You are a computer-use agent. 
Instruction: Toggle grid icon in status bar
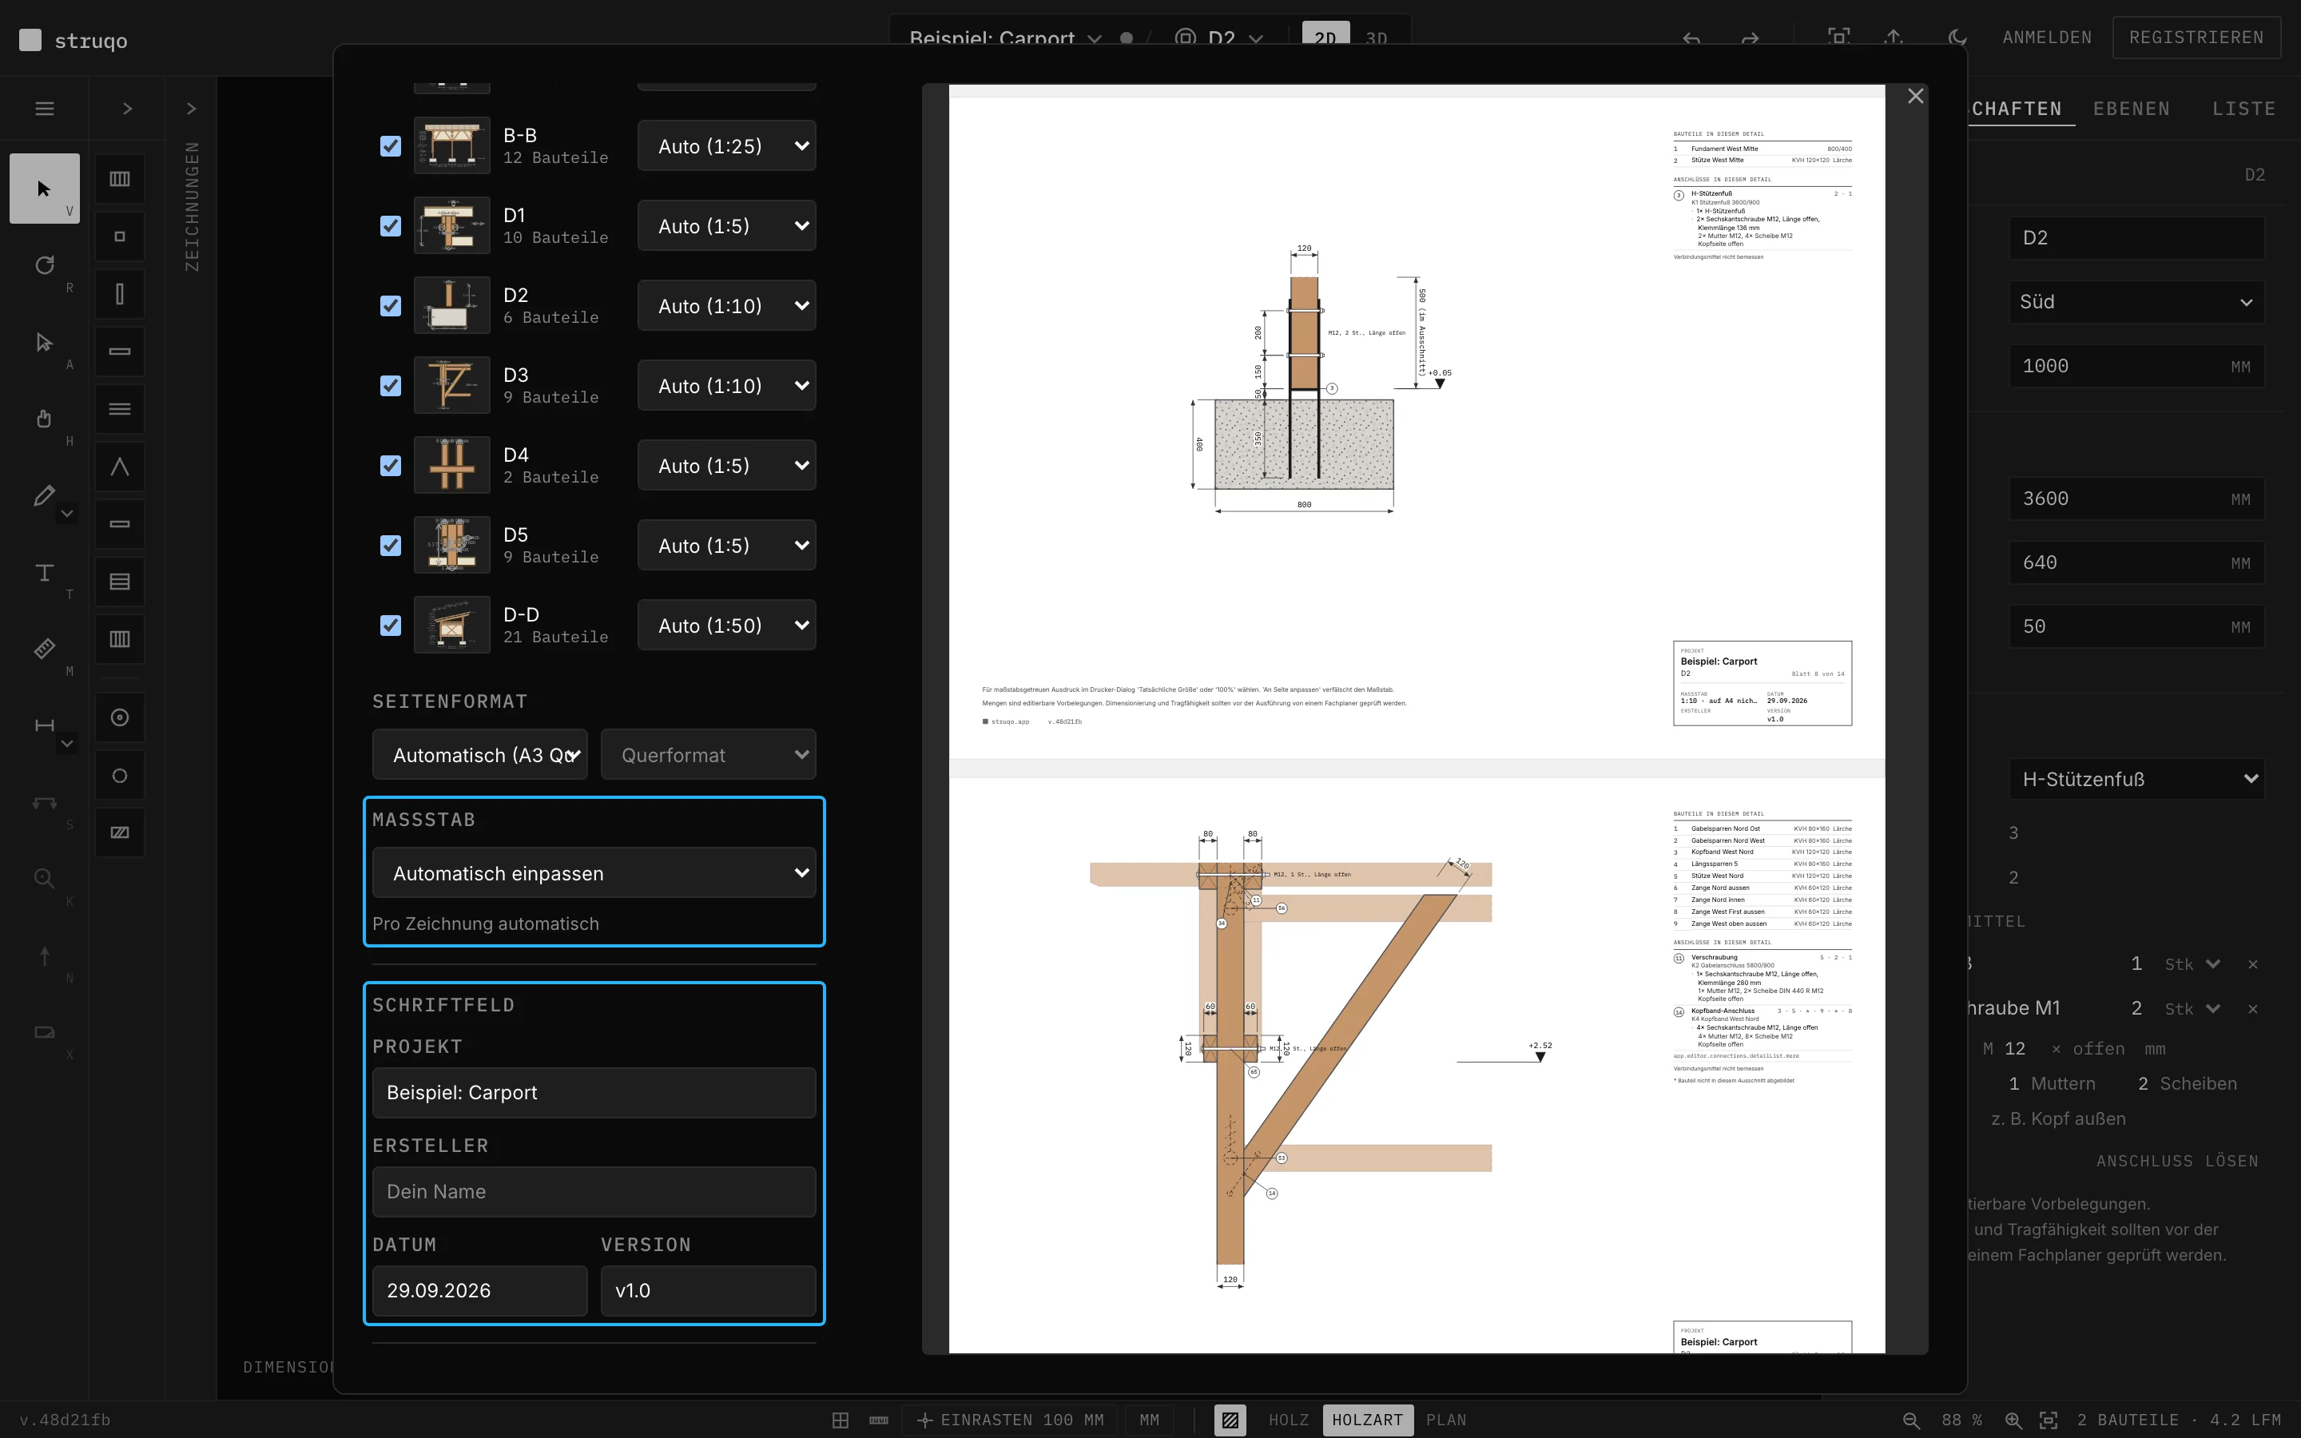click(841, 1420)
